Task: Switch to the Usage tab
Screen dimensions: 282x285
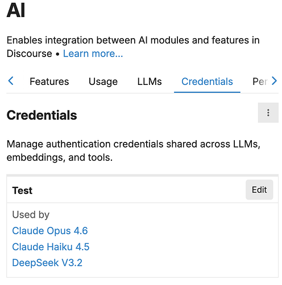Action: 103,82
